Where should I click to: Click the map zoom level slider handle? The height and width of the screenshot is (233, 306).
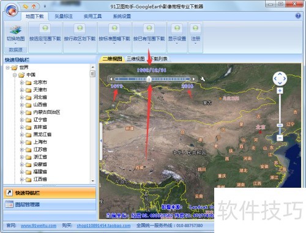pyautogui.click(x=280, y=125)
